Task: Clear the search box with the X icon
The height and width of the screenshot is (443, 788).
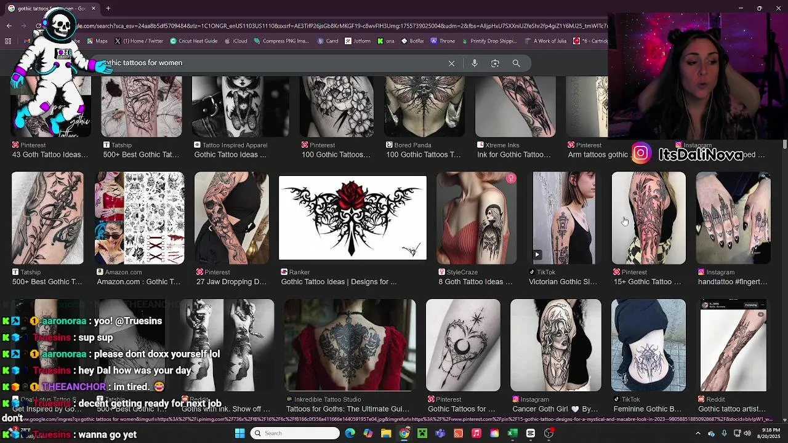Action: click(x=451, y=63)
